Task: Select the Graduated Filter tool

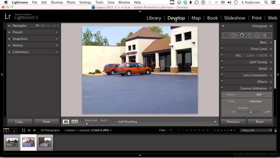Action: tap(249, 35)
